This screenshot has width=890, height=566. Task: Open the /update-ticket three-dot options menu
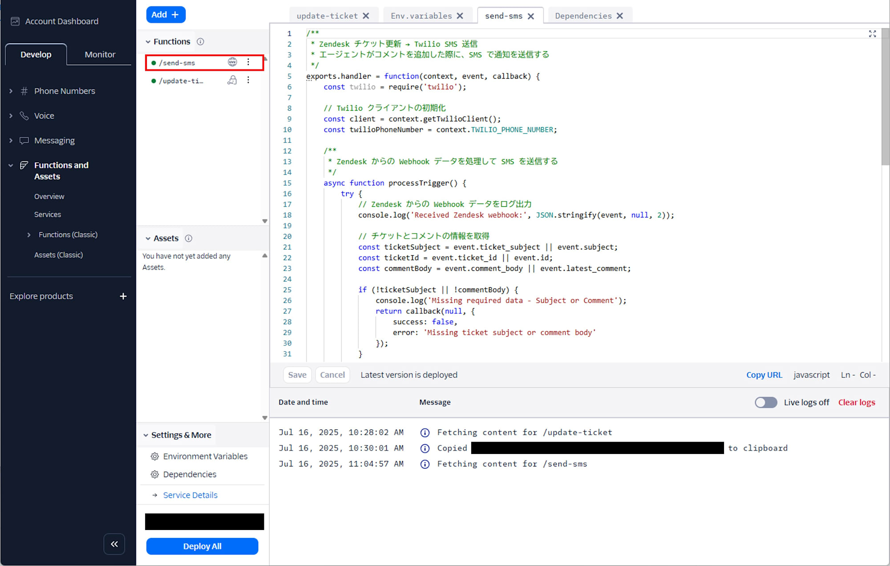248,80
